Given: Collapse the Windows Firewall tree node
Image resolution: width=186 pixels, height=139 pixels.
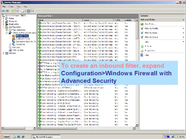Looking at the screenshot, I should coord(7,33).
